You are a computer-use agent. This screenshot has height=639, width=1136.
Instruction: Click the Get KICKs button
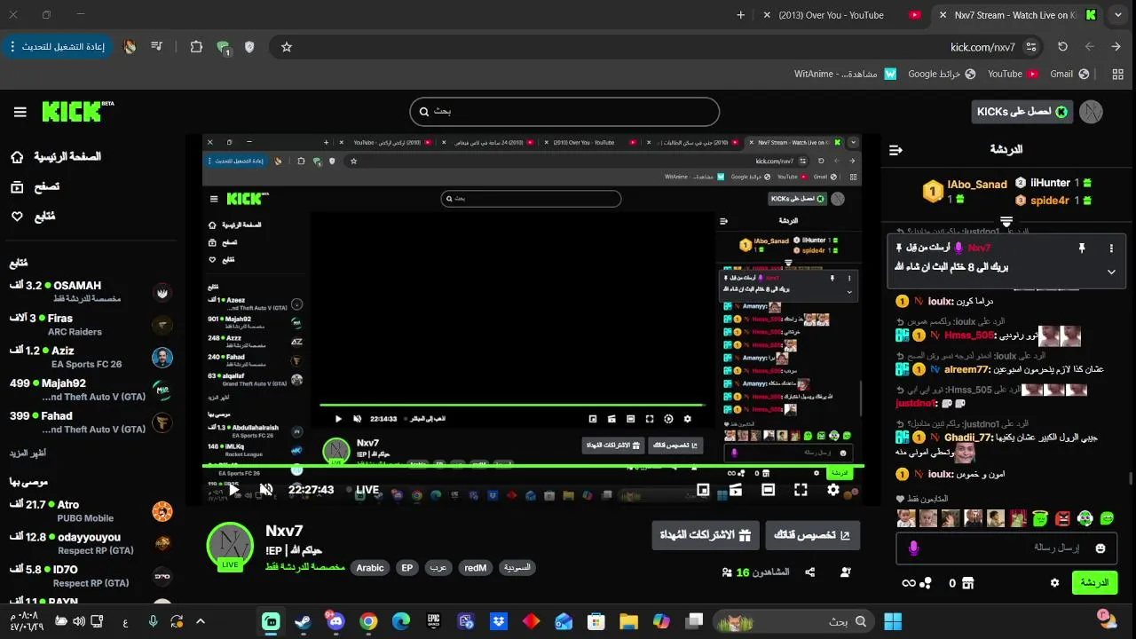tap(1022, 112)
